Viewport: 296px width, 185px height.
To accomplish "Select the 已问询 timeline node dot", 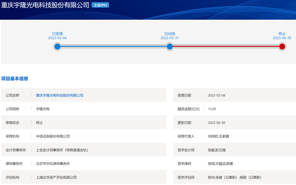I will click(170, 46).
